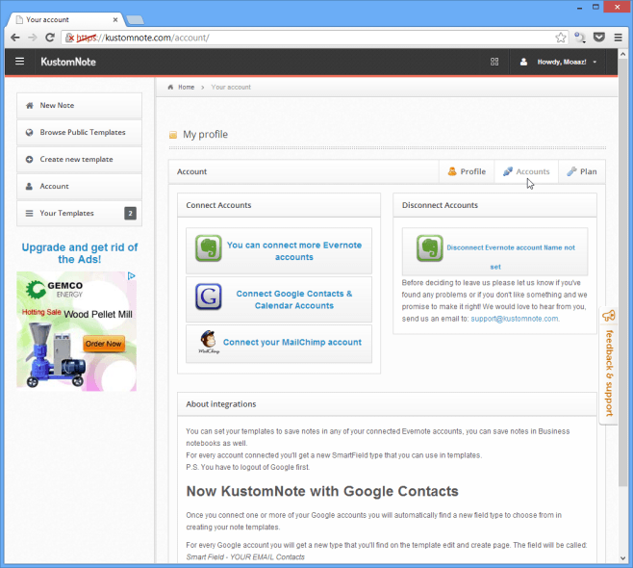Screen dimensions: 633x568
Task: Open the hamburger menu in header
Action: [x=19, y=62]
